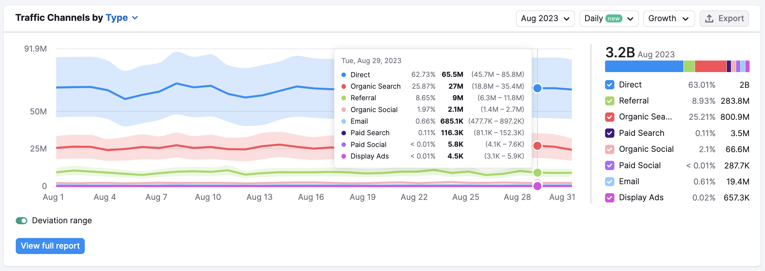Click the View full report button

(x=50, y=246)
